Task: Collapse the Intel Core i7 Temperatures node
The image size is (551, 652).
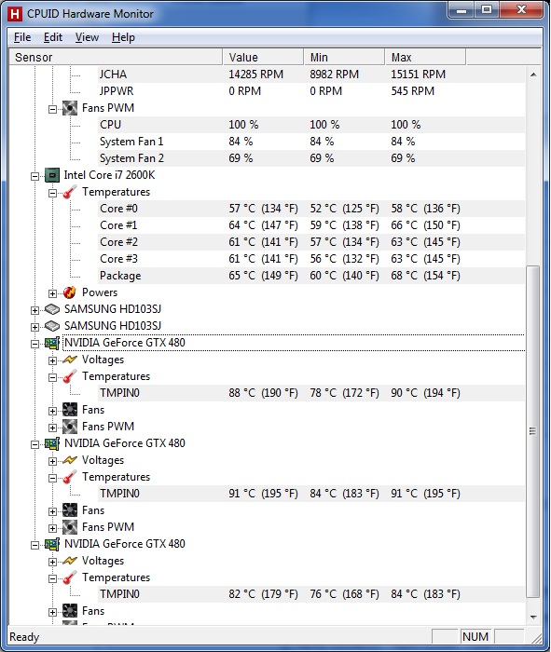Action: [x=52, y=193]
